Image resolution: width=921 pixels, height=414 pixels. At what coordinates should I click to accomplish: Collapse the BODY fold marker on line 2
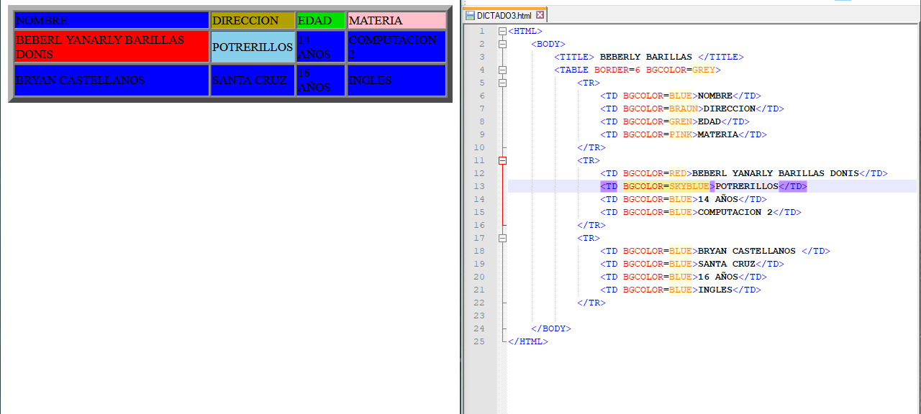pyautogui.click(x=502, y=44)
